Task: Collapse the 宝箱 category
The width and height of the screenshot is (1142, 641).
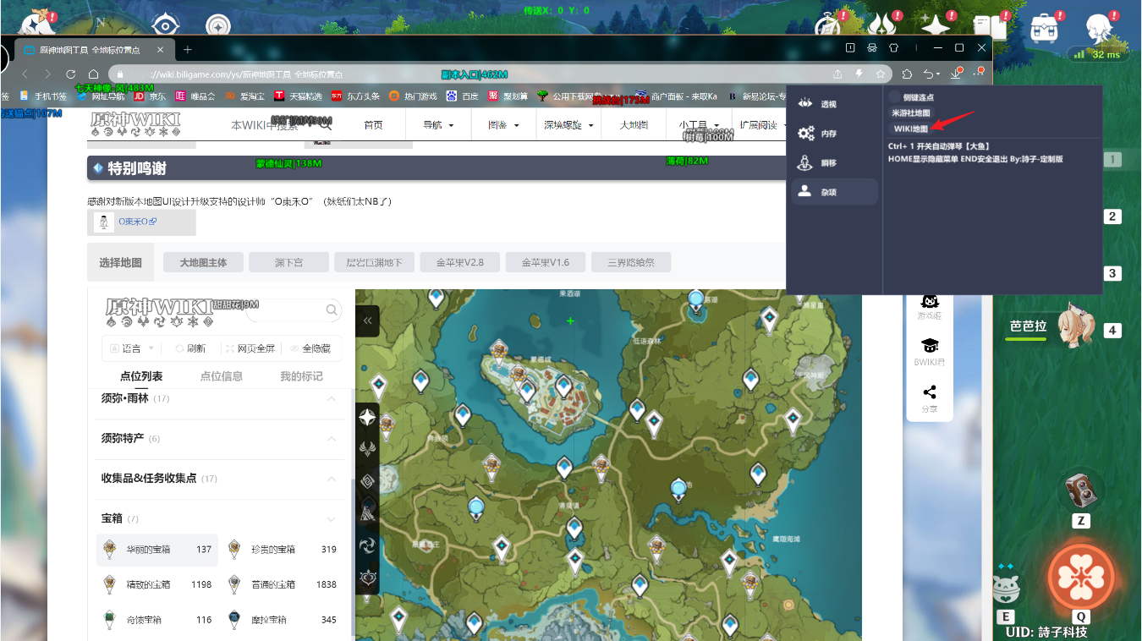Action: [220, 518]
